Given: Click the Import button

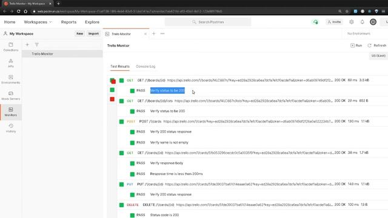Looking at the screenshot, I should click(x=93, y=34).
